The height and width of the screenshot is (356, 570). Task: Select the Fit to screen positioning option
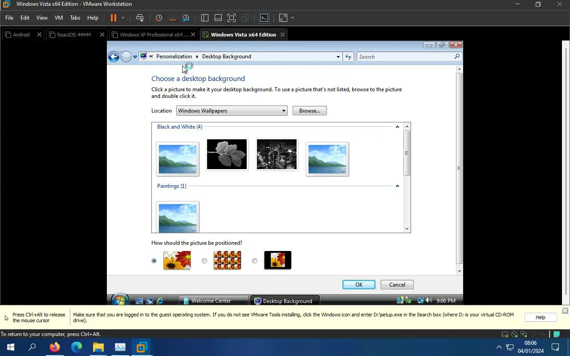point(154,261)
